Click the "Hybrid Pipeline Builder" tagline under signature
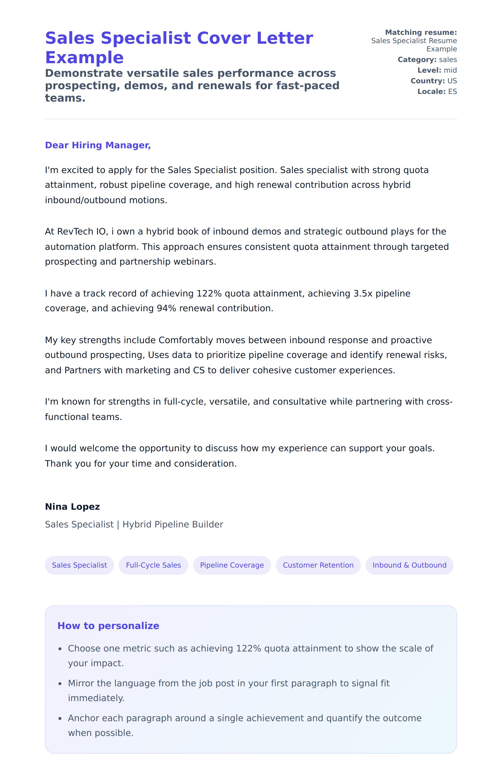 [x=172, y=524]
